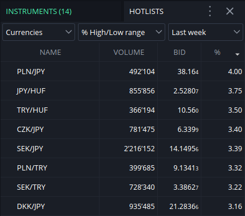Select the CZK/JPY instrument
This screenshot has width=245, height=216.
click(x=30, y=130)
